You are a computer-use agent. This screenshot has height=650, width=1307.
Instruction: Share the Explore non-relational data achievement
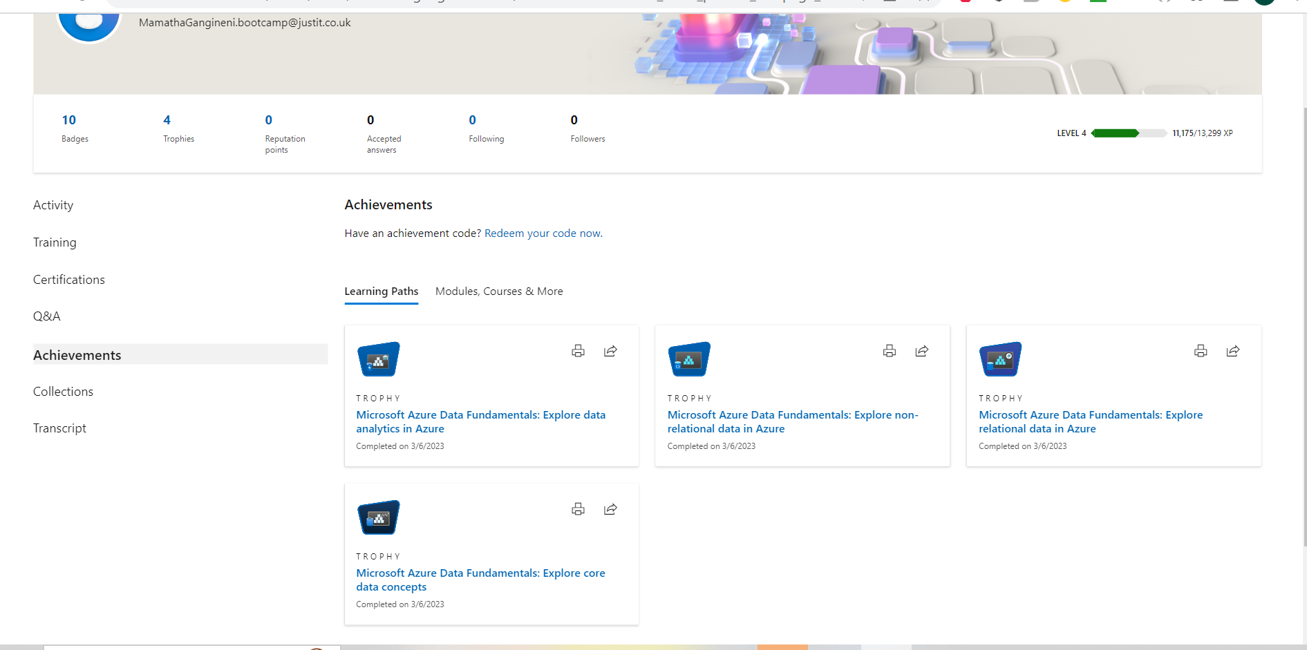[x=921, y=351]
